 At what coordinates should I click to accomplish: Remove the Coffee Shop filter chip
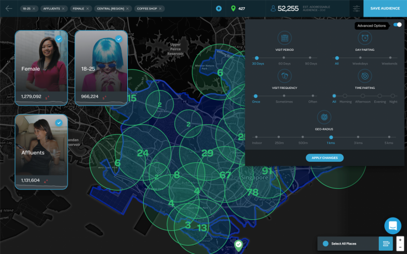point(160,8)
